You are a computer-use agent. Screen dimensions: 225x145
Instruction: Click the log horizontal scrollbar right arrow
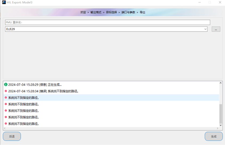[x=218, y=128]
